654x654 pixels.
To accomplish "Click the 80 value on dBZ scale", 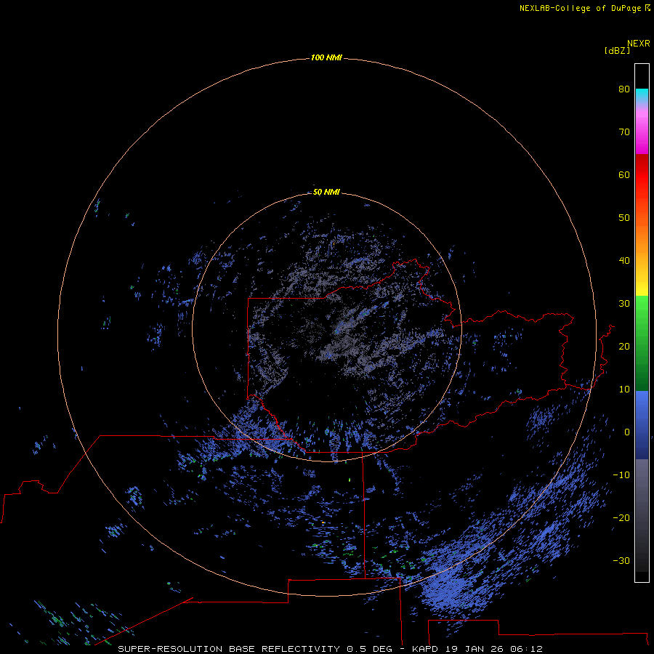I will click(624, 89).
